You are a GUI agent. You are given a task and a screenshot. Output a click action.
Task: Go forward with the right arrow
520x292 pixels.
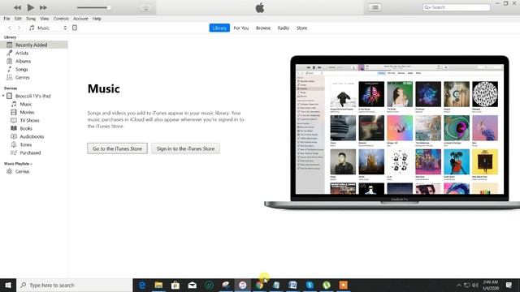[19, 28]
